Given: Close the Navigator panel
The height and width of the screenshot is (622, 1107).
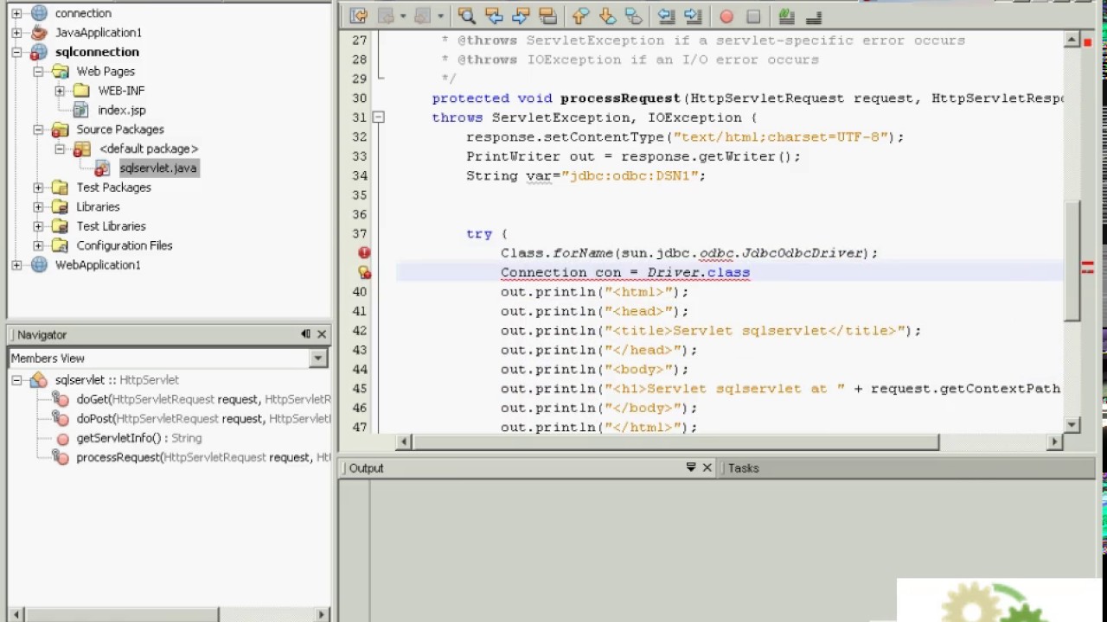Looking at the screenshot, I should [x=322, y=334].
